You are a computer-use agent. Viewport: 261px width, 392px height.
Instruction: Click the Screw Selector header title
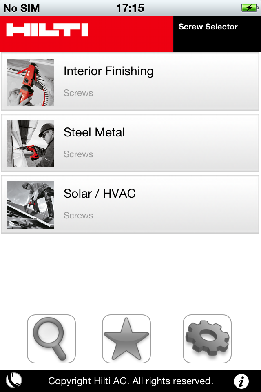pyautogui.click(x=208, y=27)
